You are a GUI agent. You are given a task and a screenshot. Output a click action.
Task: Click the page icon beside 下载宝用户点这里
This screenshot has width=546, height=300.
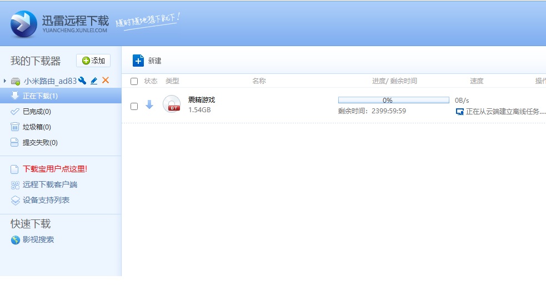(14, 169)
